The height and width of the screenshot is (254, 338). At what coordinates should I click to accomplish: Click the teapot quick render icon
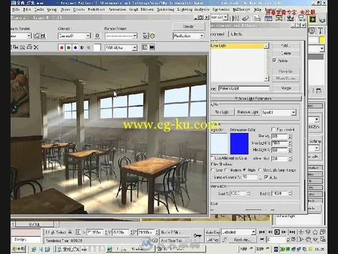pyautogui.click(x=322, y=19)
